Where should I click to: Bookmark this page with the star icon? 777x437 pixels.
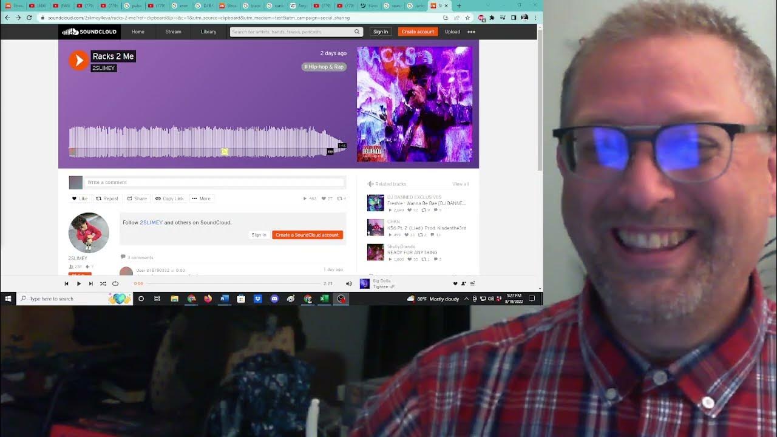click(467, 18)
